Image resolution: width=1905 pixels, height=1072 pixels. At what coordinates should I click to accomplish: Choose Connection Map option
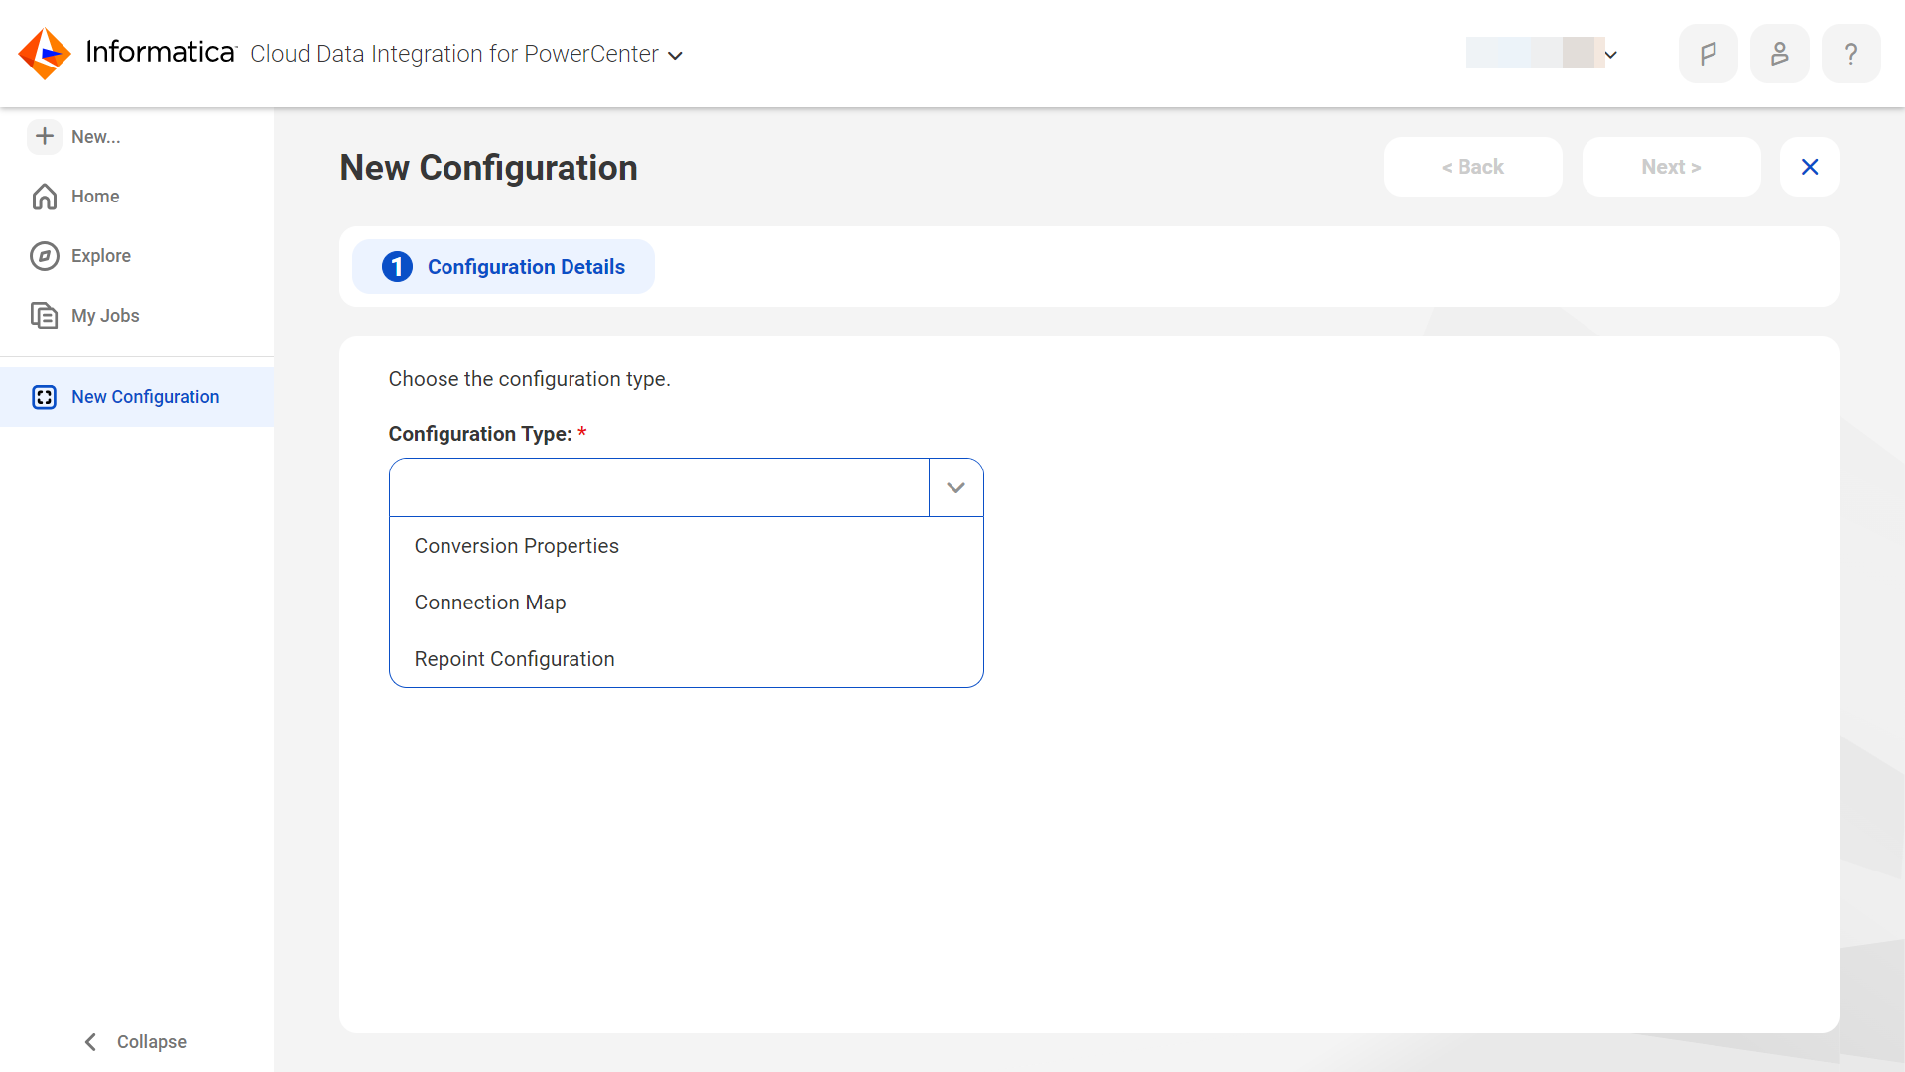click(687, 603)
